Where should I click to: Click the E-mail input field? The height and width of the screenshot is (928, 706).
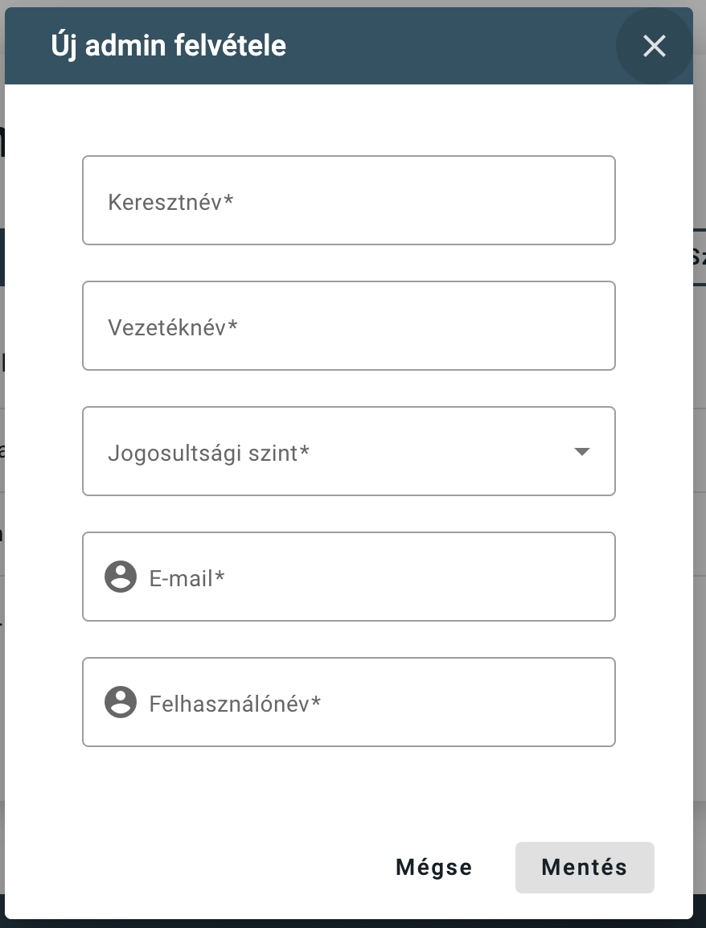click(348, 577)
